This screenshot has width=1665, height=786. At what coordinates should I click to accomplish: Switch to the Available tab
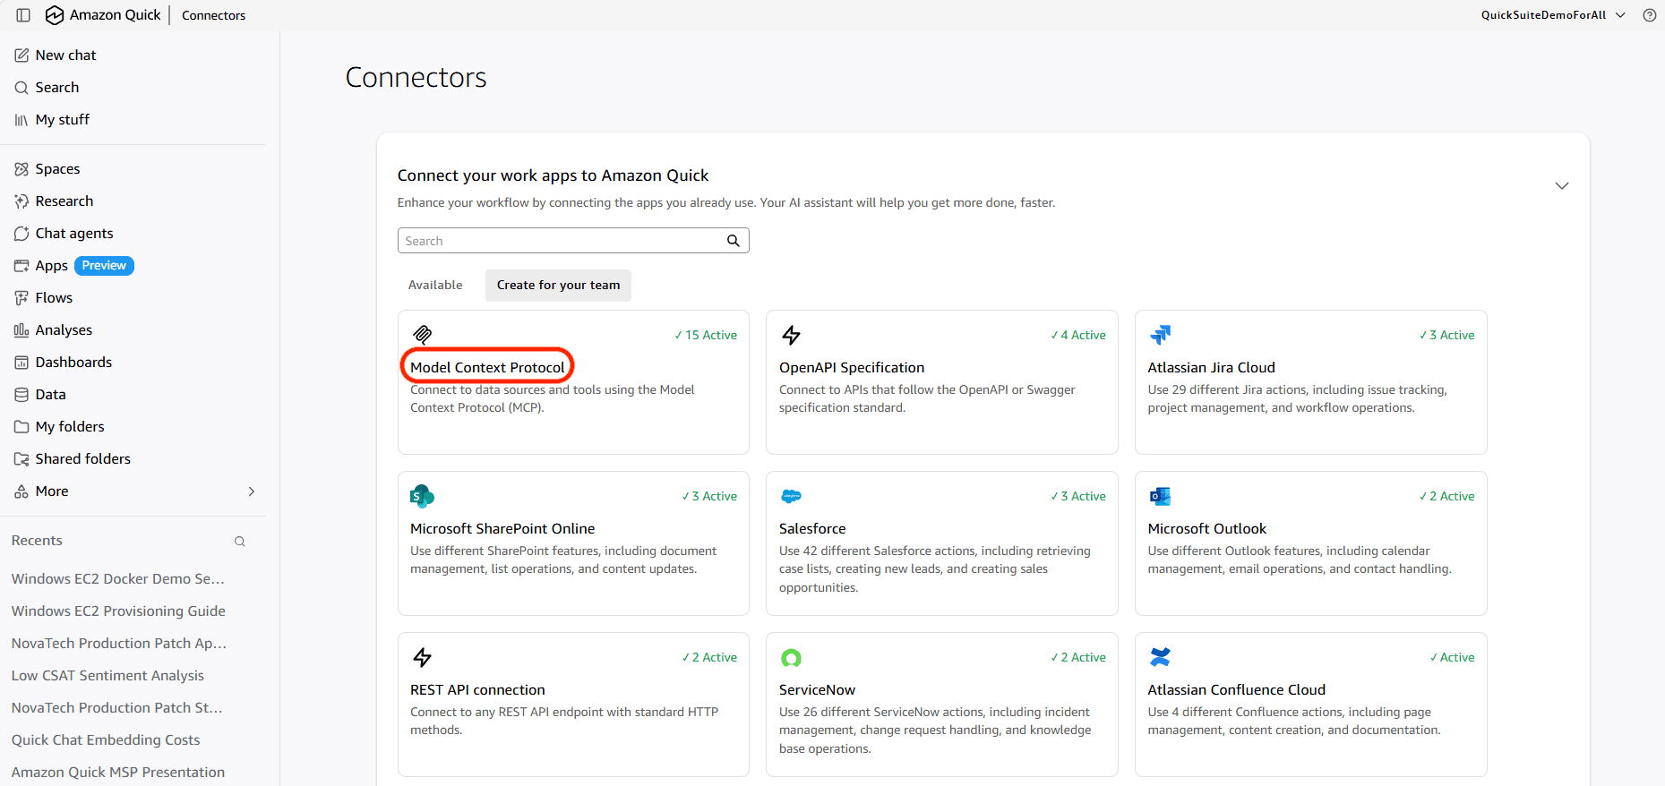tap(435, 286)
